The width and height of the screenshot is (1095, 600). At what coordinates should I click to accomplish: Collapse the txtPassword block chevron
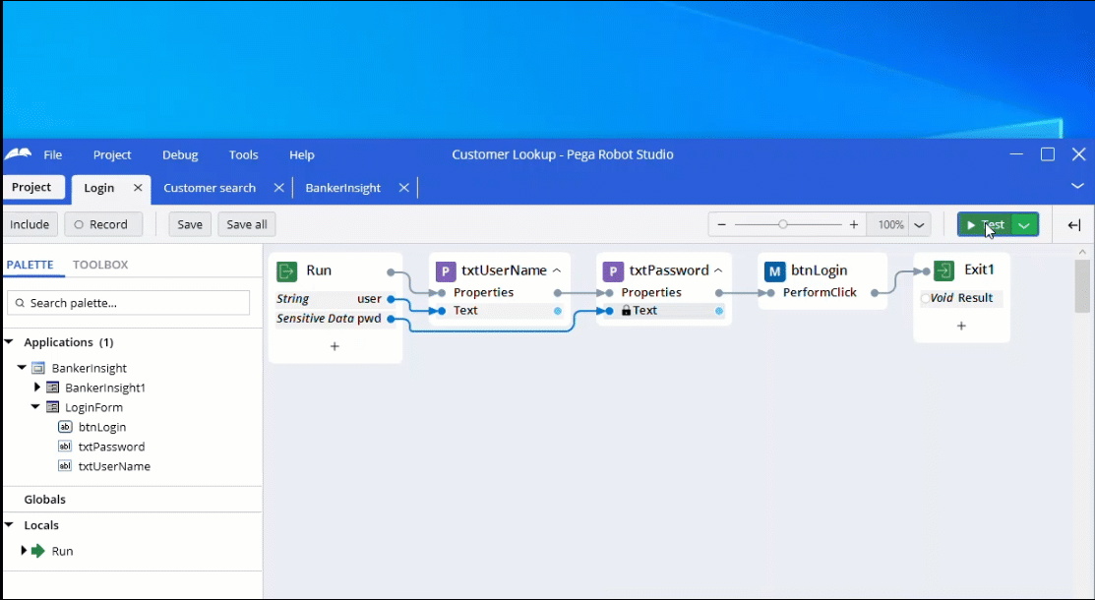pos(718,270)
